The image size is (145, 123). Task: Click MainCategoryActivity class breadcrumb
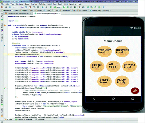pos(100,10)
